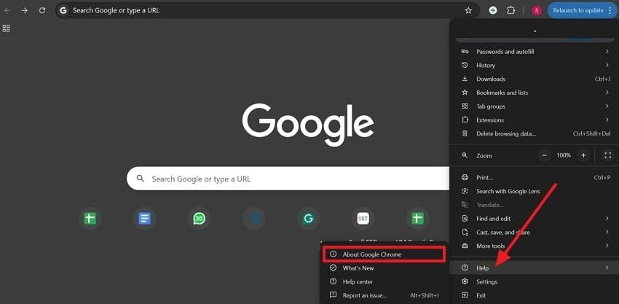Open Help center from submenu
This screenshot has width=619, height=304.
click(384, 282)
